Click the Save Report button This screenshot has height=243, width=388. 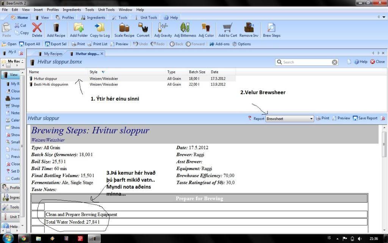coord(365,118)
